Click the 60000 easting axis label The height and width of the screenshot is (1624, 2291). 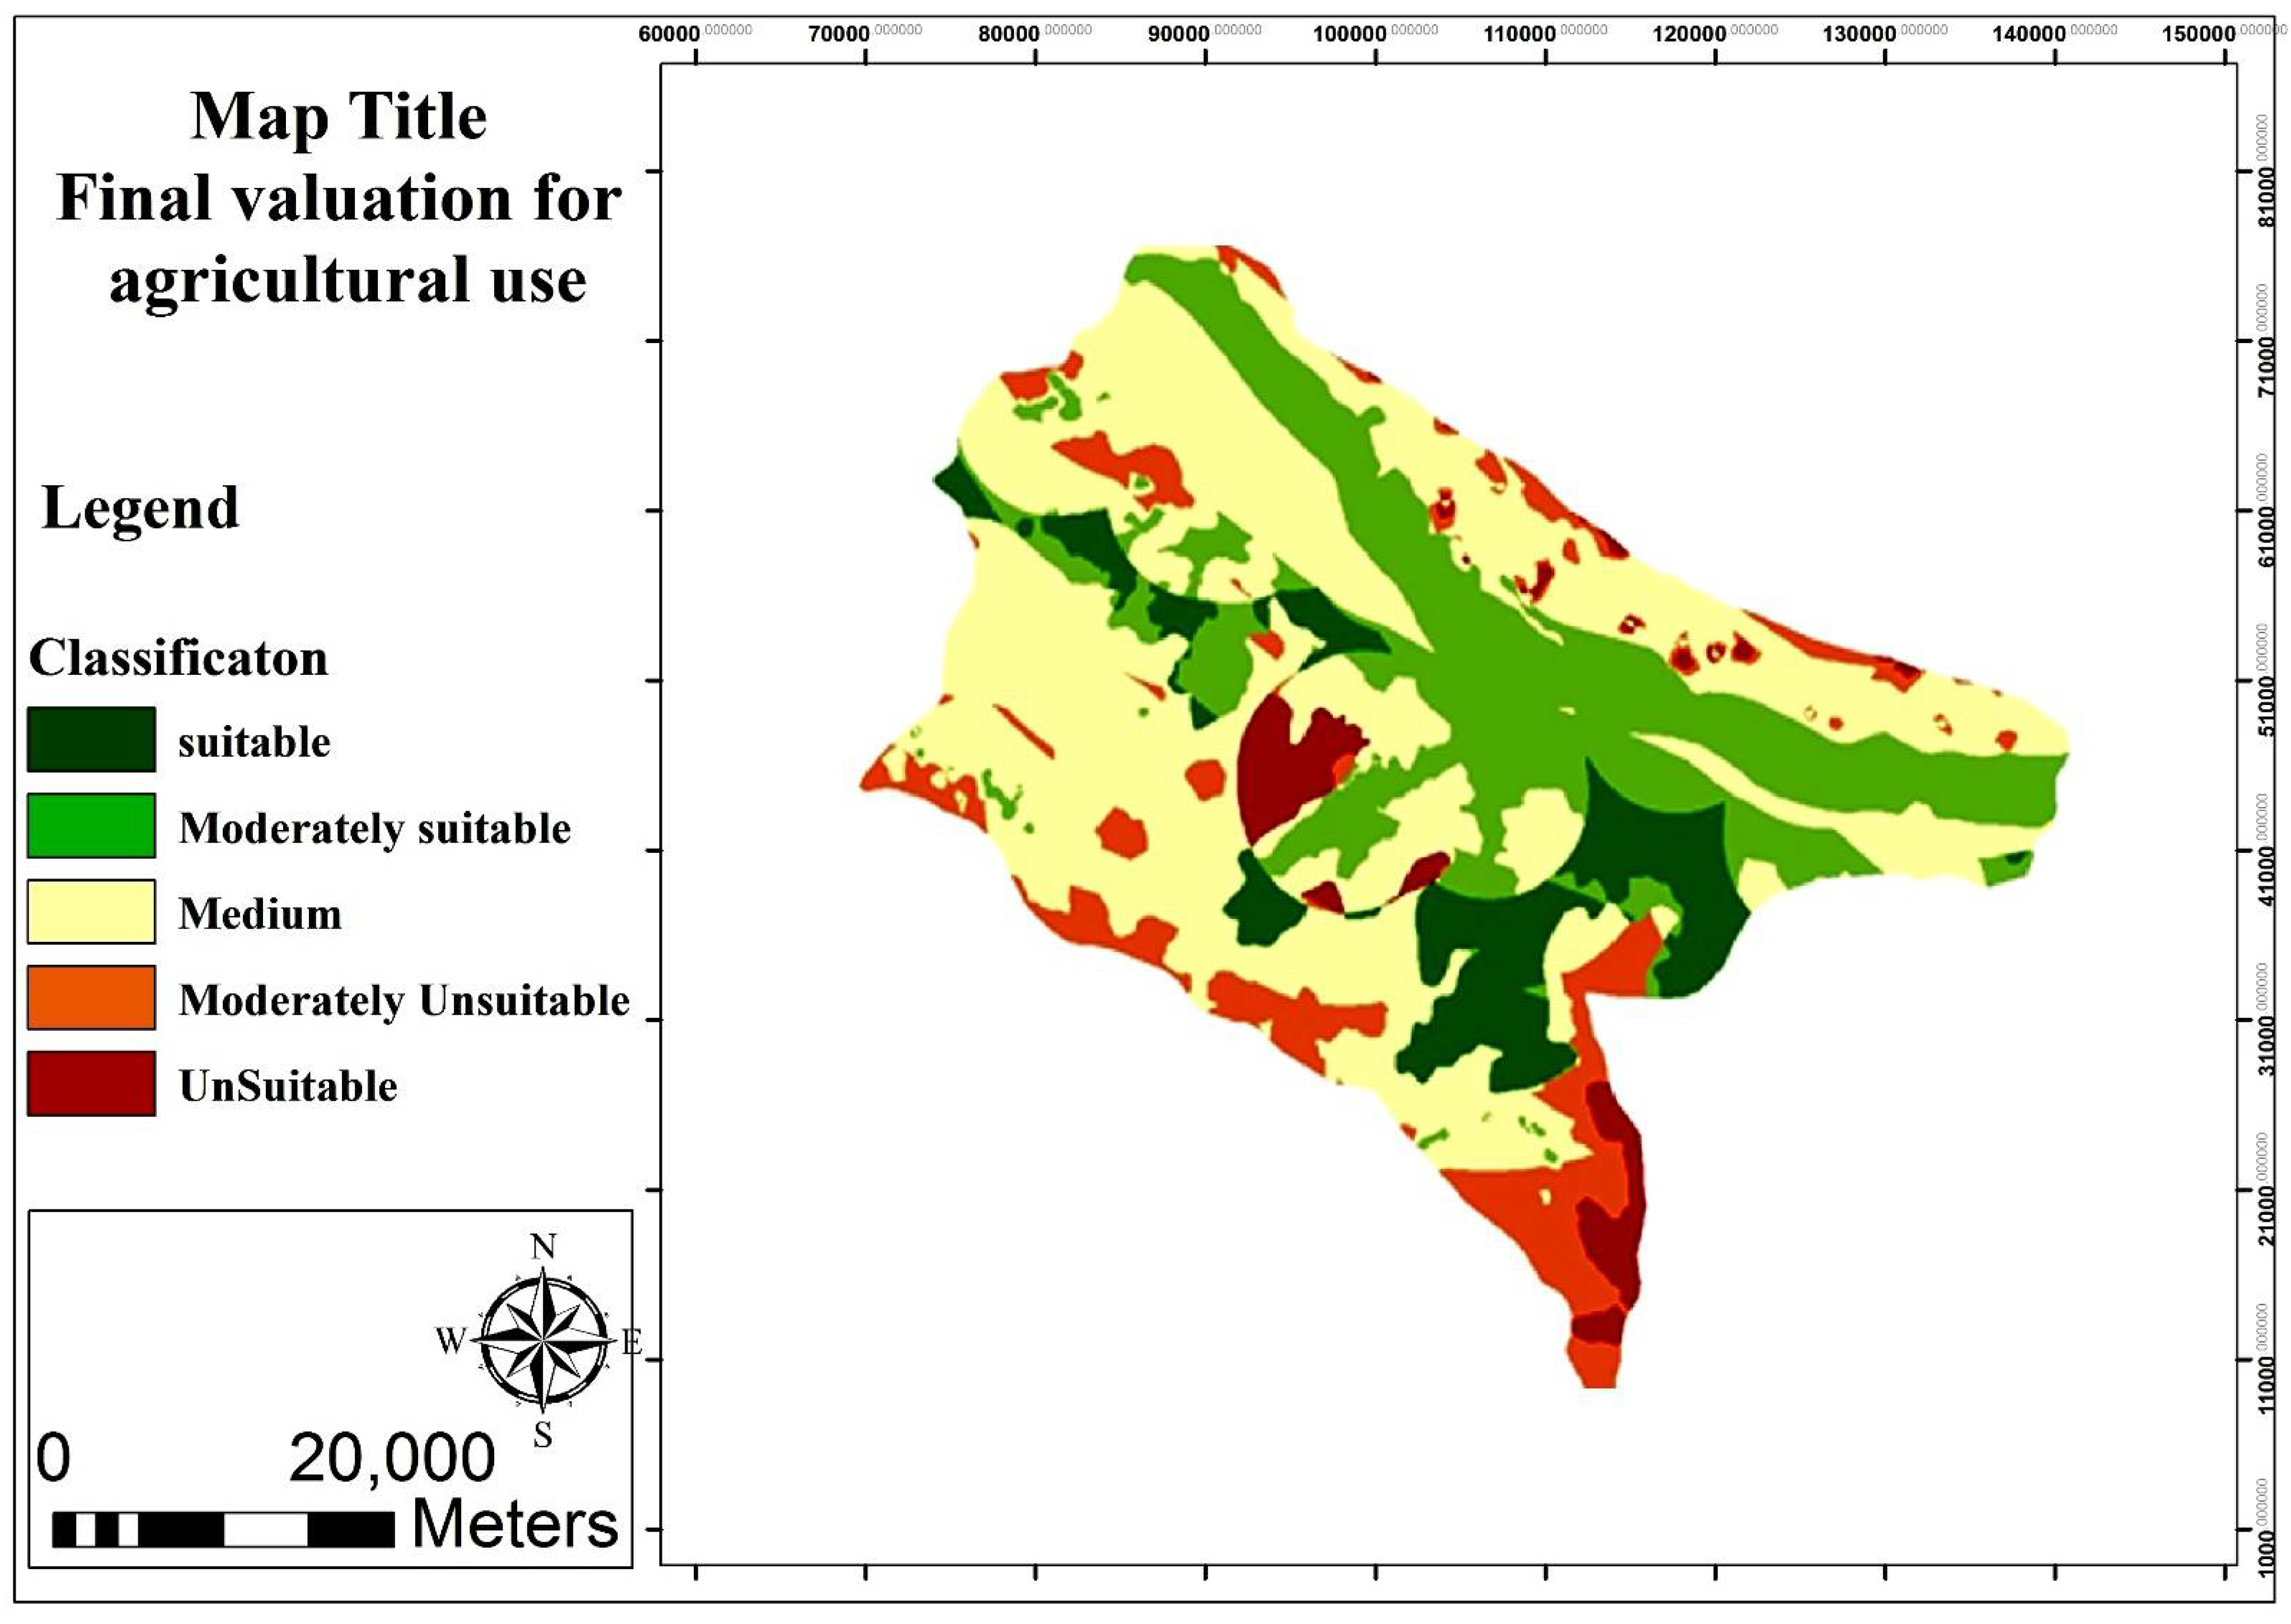[669, 34]
